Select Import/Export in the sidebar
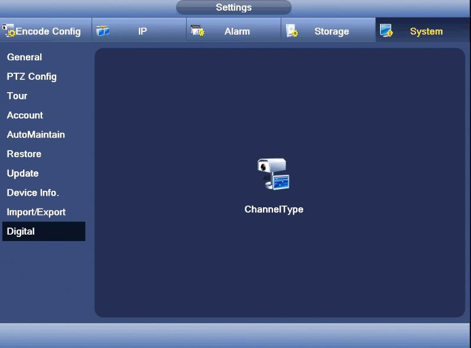This screenshot has width=471, height=348. coord(44,212)
